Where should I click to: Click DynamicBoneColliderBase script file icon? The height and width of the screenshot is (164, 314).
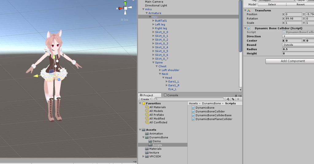pyautogui.click(x=193, y=115)
